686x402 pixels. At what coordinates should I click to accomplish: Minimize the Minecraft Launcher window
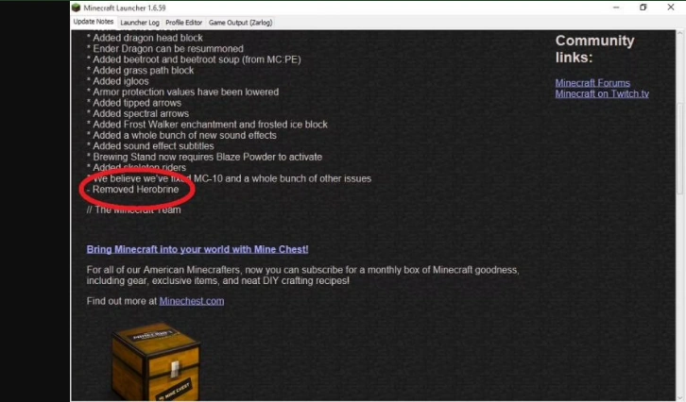point(616,8)
